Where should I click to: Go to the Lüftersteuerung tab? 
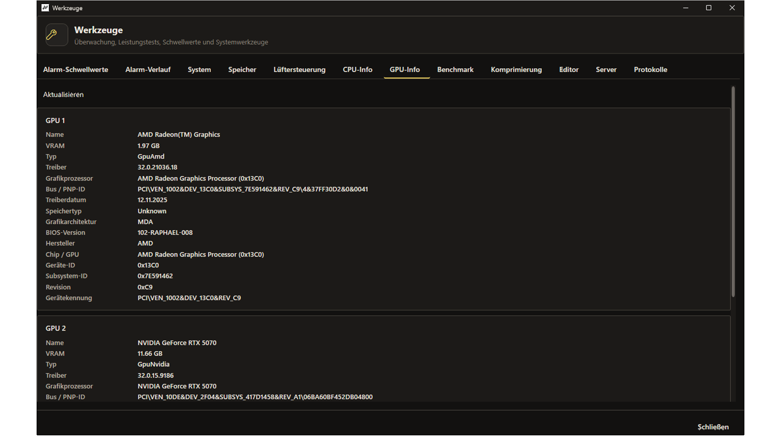(299, 70)
